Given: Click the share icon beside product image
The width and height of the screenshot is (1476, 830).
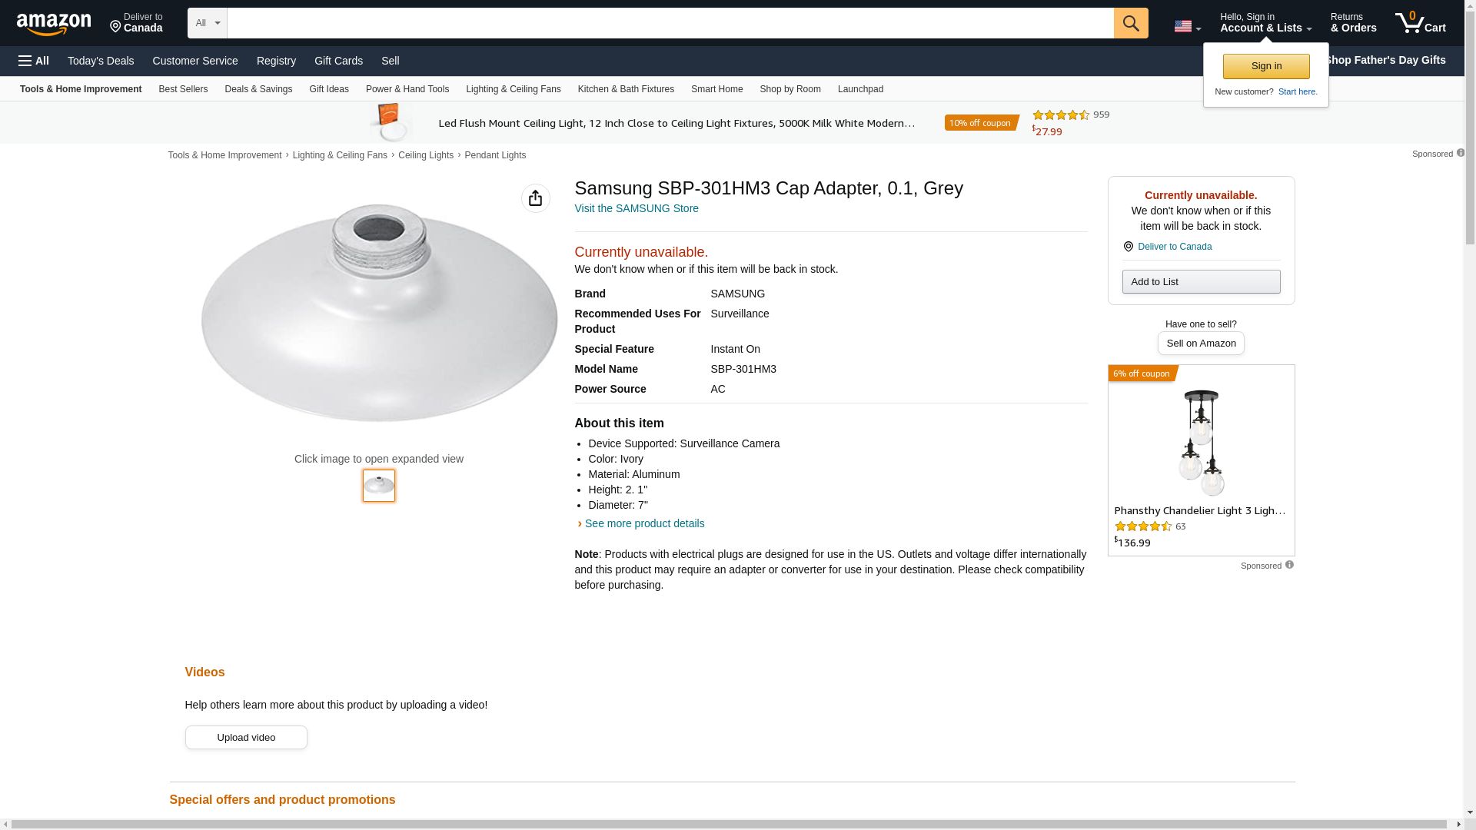Looking at the screenshot, I should [x=535, y=198].
